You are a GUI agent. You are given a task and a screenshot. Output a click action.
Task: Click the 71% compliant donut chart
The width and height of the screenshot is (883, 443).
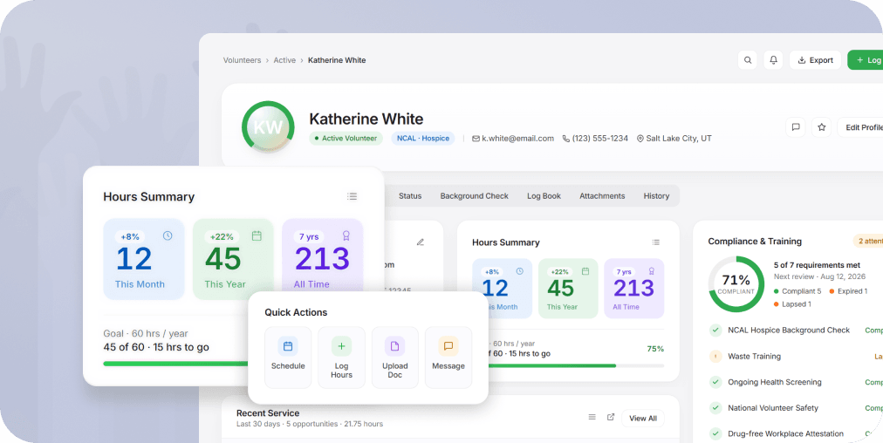pyautogui.click(x=736, y=284)
